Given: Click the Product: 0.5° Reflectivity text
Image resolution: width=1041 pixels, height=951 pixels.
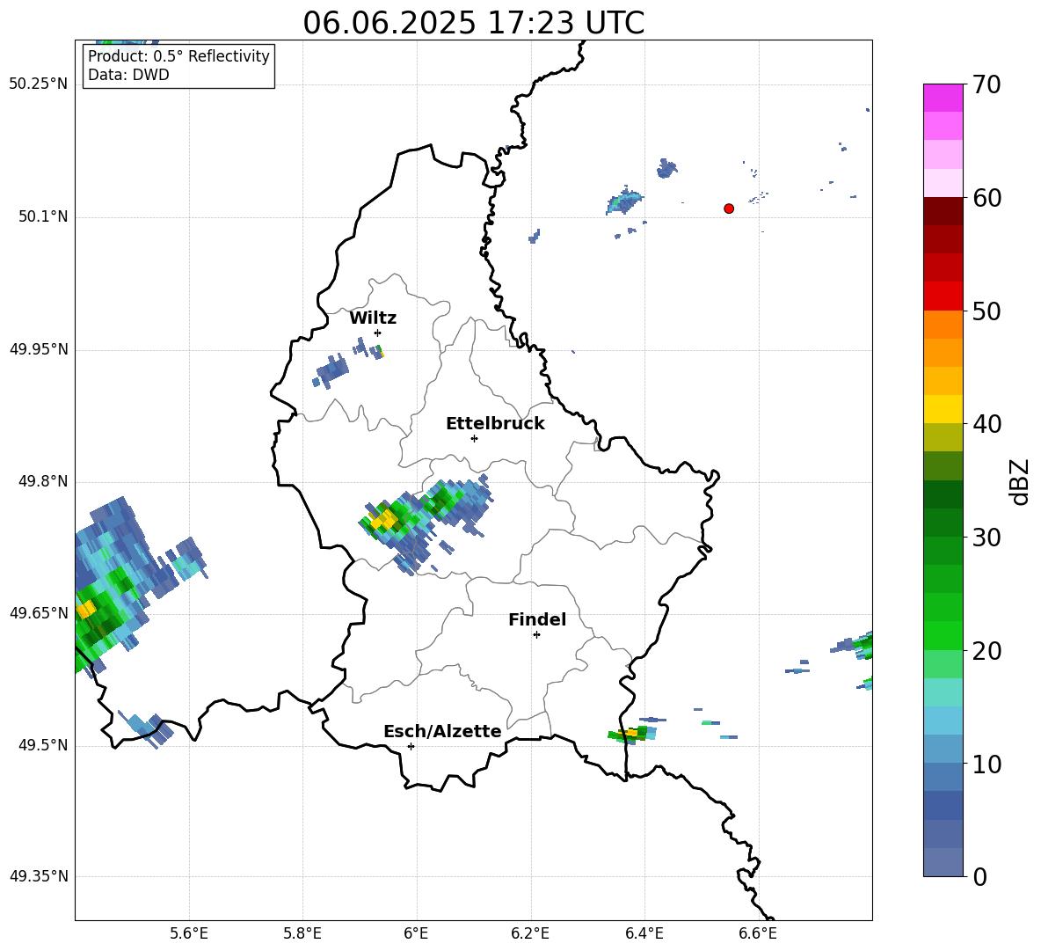Looking at the screenshot, I should tap(178, 56).
